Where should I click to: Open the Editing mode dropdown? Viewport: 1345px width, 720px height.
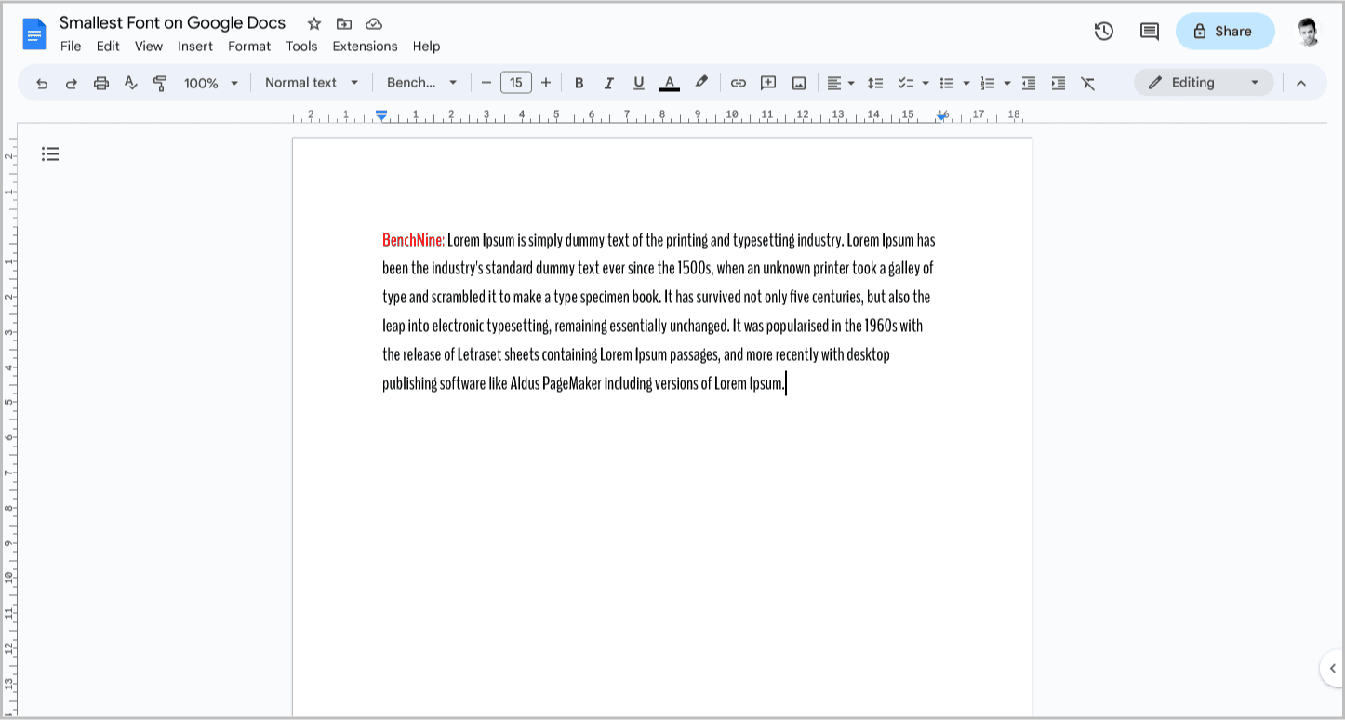coord(1204,83)
